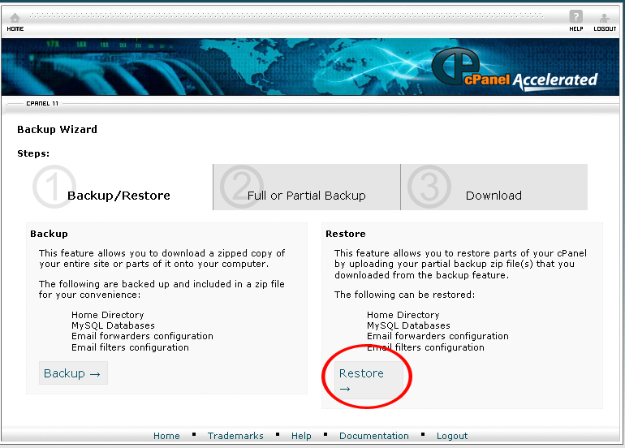This screenshot has width=625, height=448.
Task: Click Home Directory in the Backup list
Action: (108, 315)
